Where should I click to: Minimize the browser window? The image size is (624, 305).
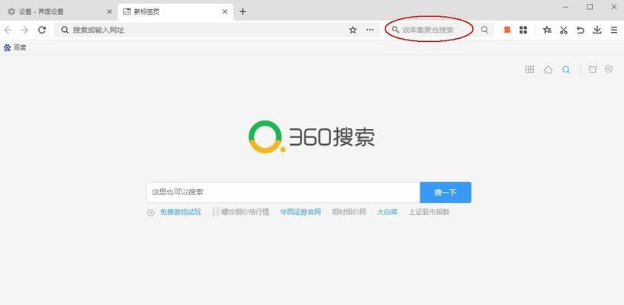tap(565, 7)
